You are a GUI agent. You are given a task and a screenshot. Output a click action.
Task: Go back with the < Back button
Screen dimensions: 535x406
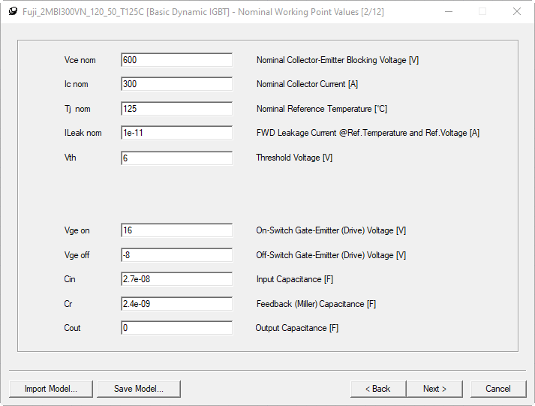point(378,389)
